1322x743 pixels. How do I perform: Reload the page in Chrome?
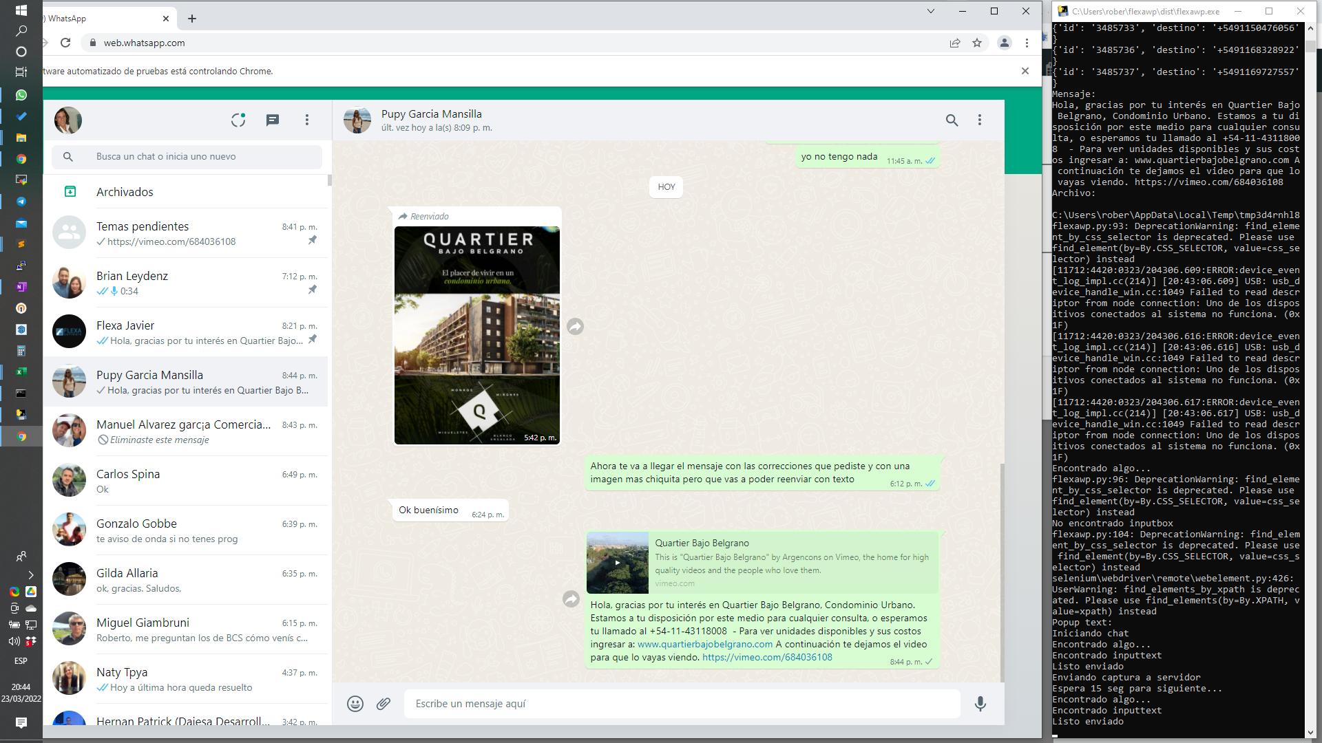pos(65,43)
